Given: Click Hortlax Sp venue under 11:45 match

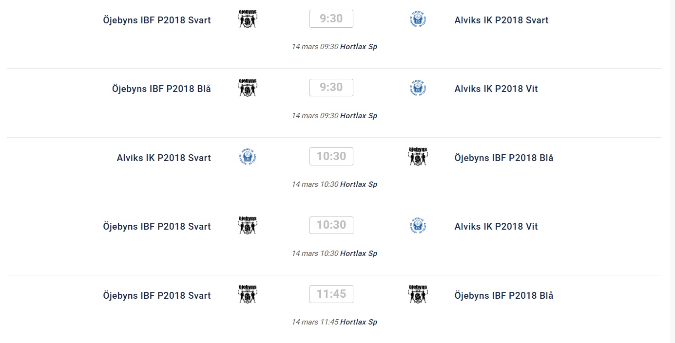Looking at the screenshot, I should pos(359,322).
